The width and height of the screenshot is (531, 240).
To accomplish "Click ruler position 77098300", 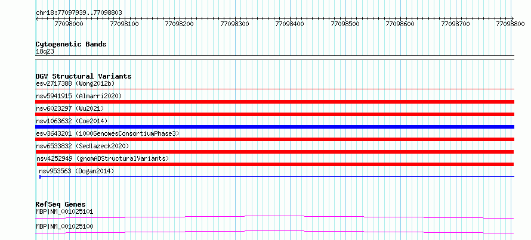I will (x=234, y=24).
